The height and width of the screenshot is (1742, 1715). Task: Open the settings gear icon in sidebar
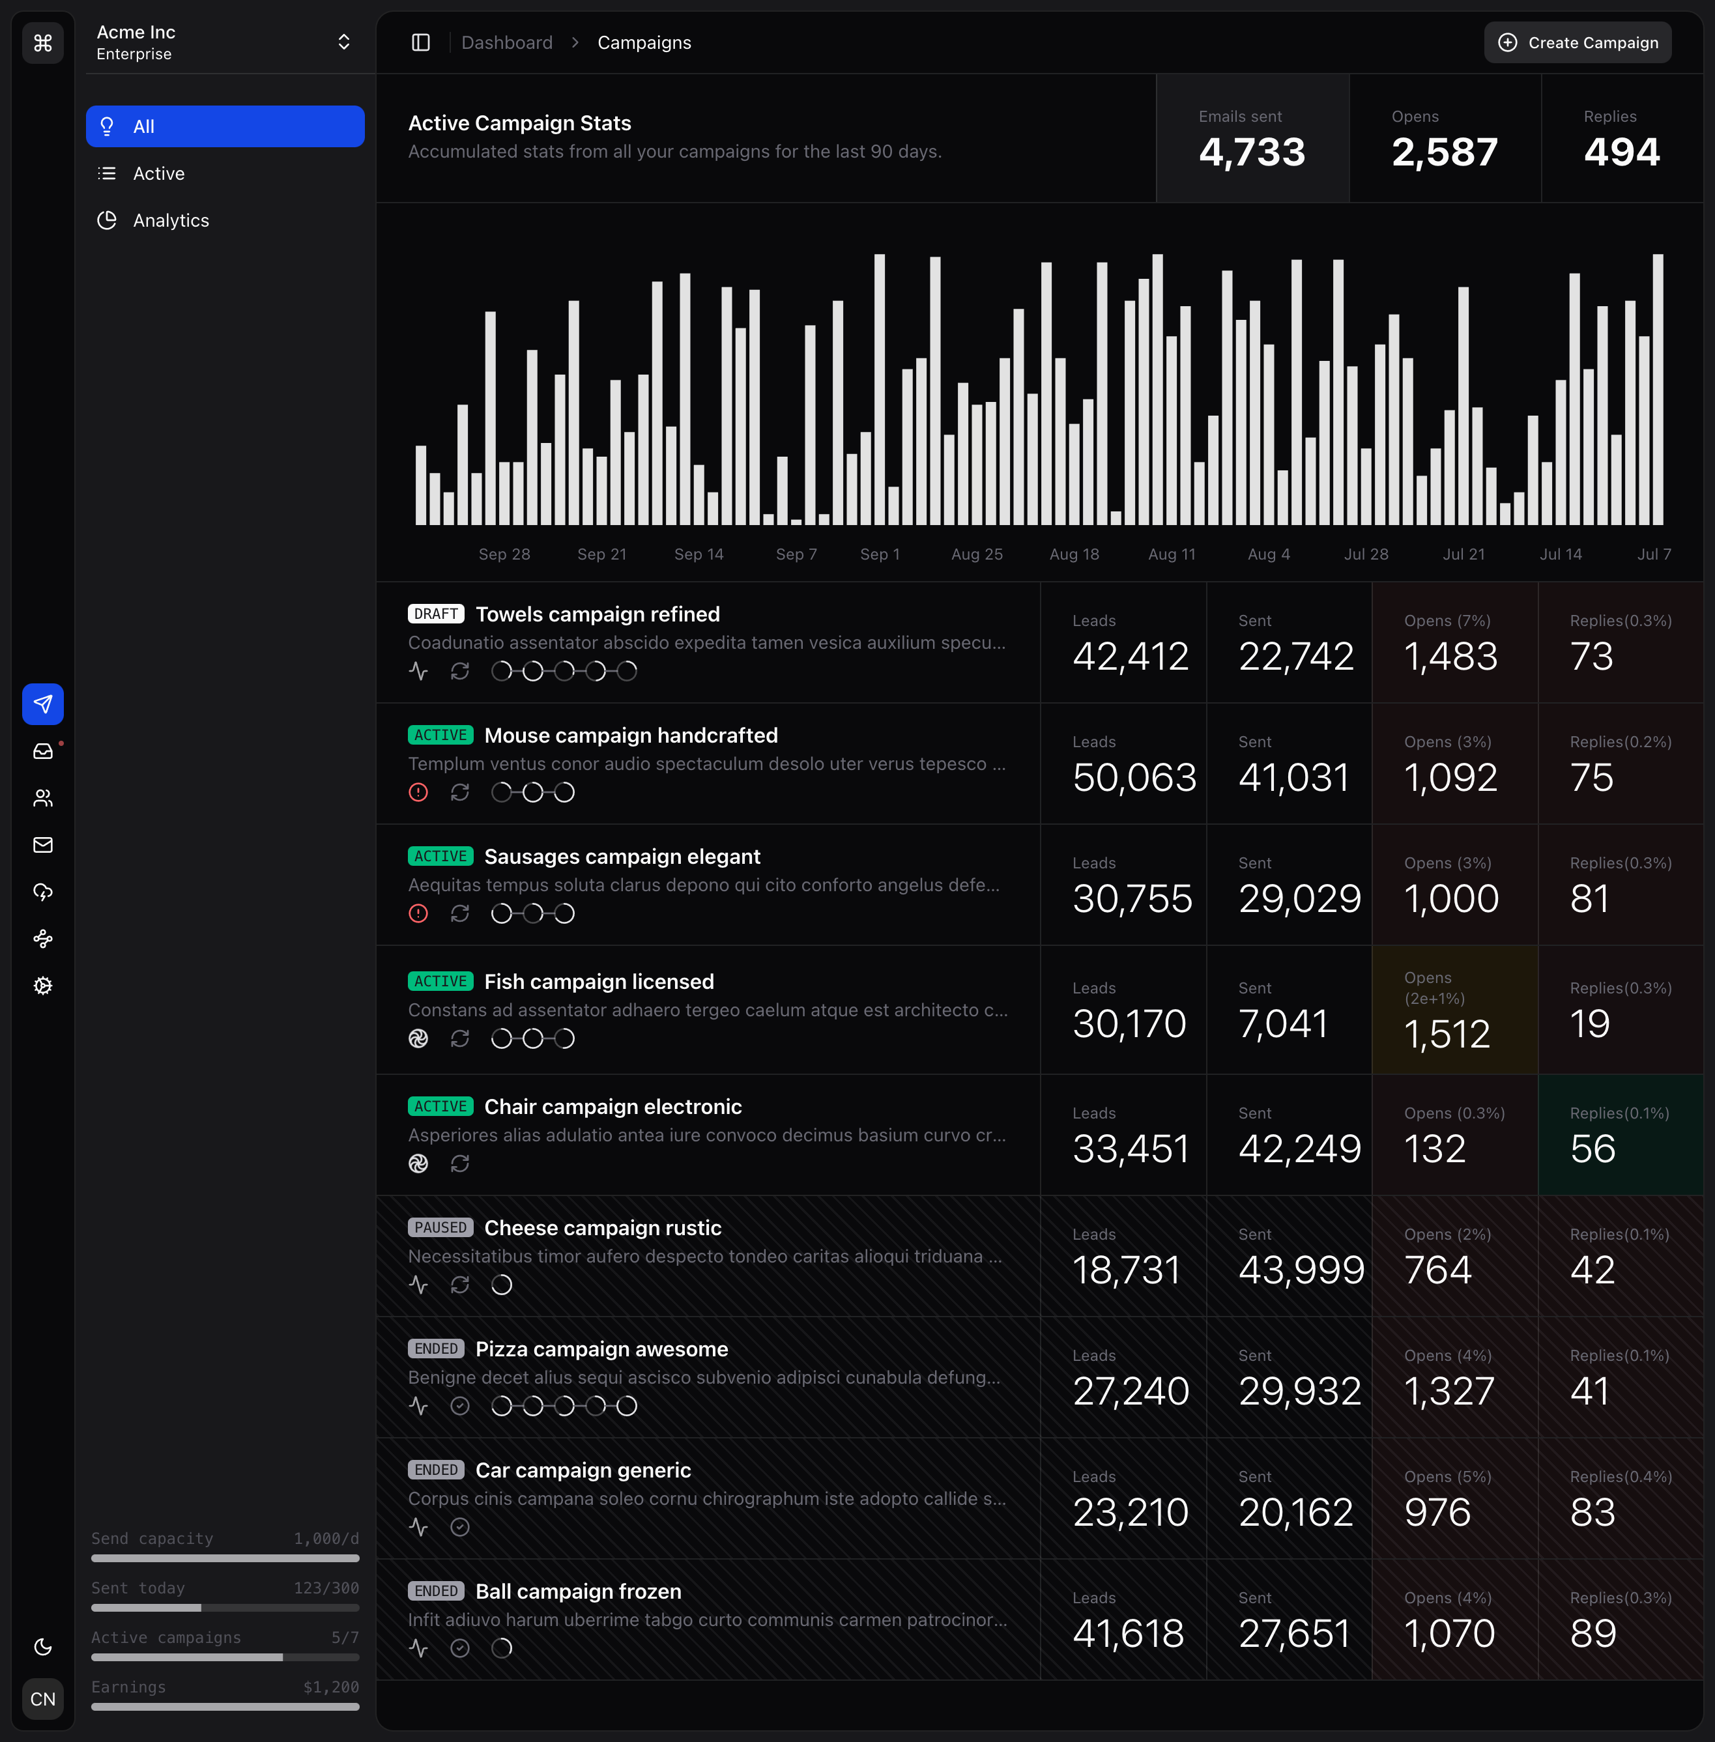point(42,986)
